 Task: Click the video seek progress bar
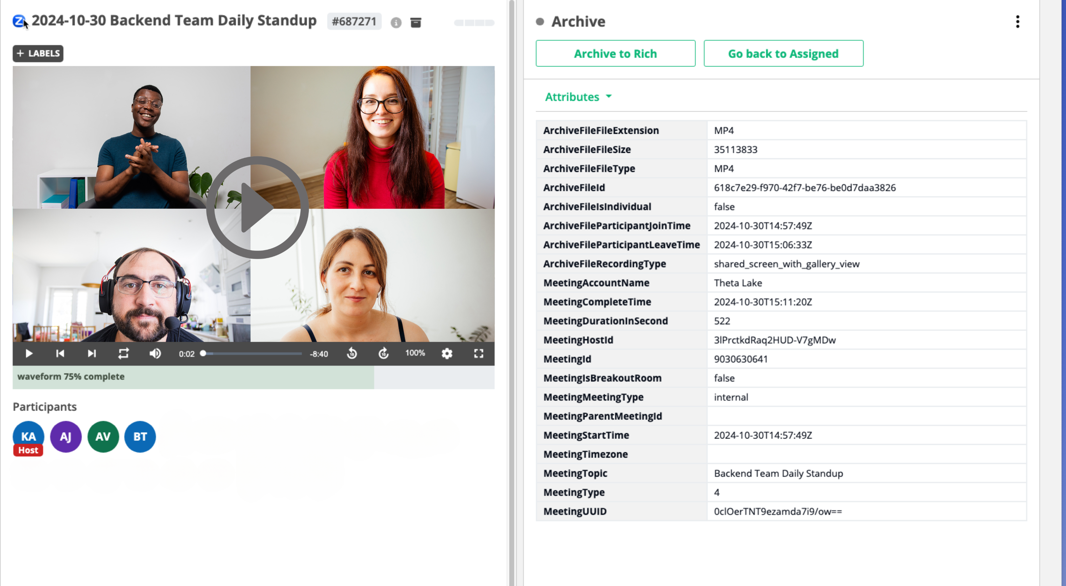(x=252, y=354)
